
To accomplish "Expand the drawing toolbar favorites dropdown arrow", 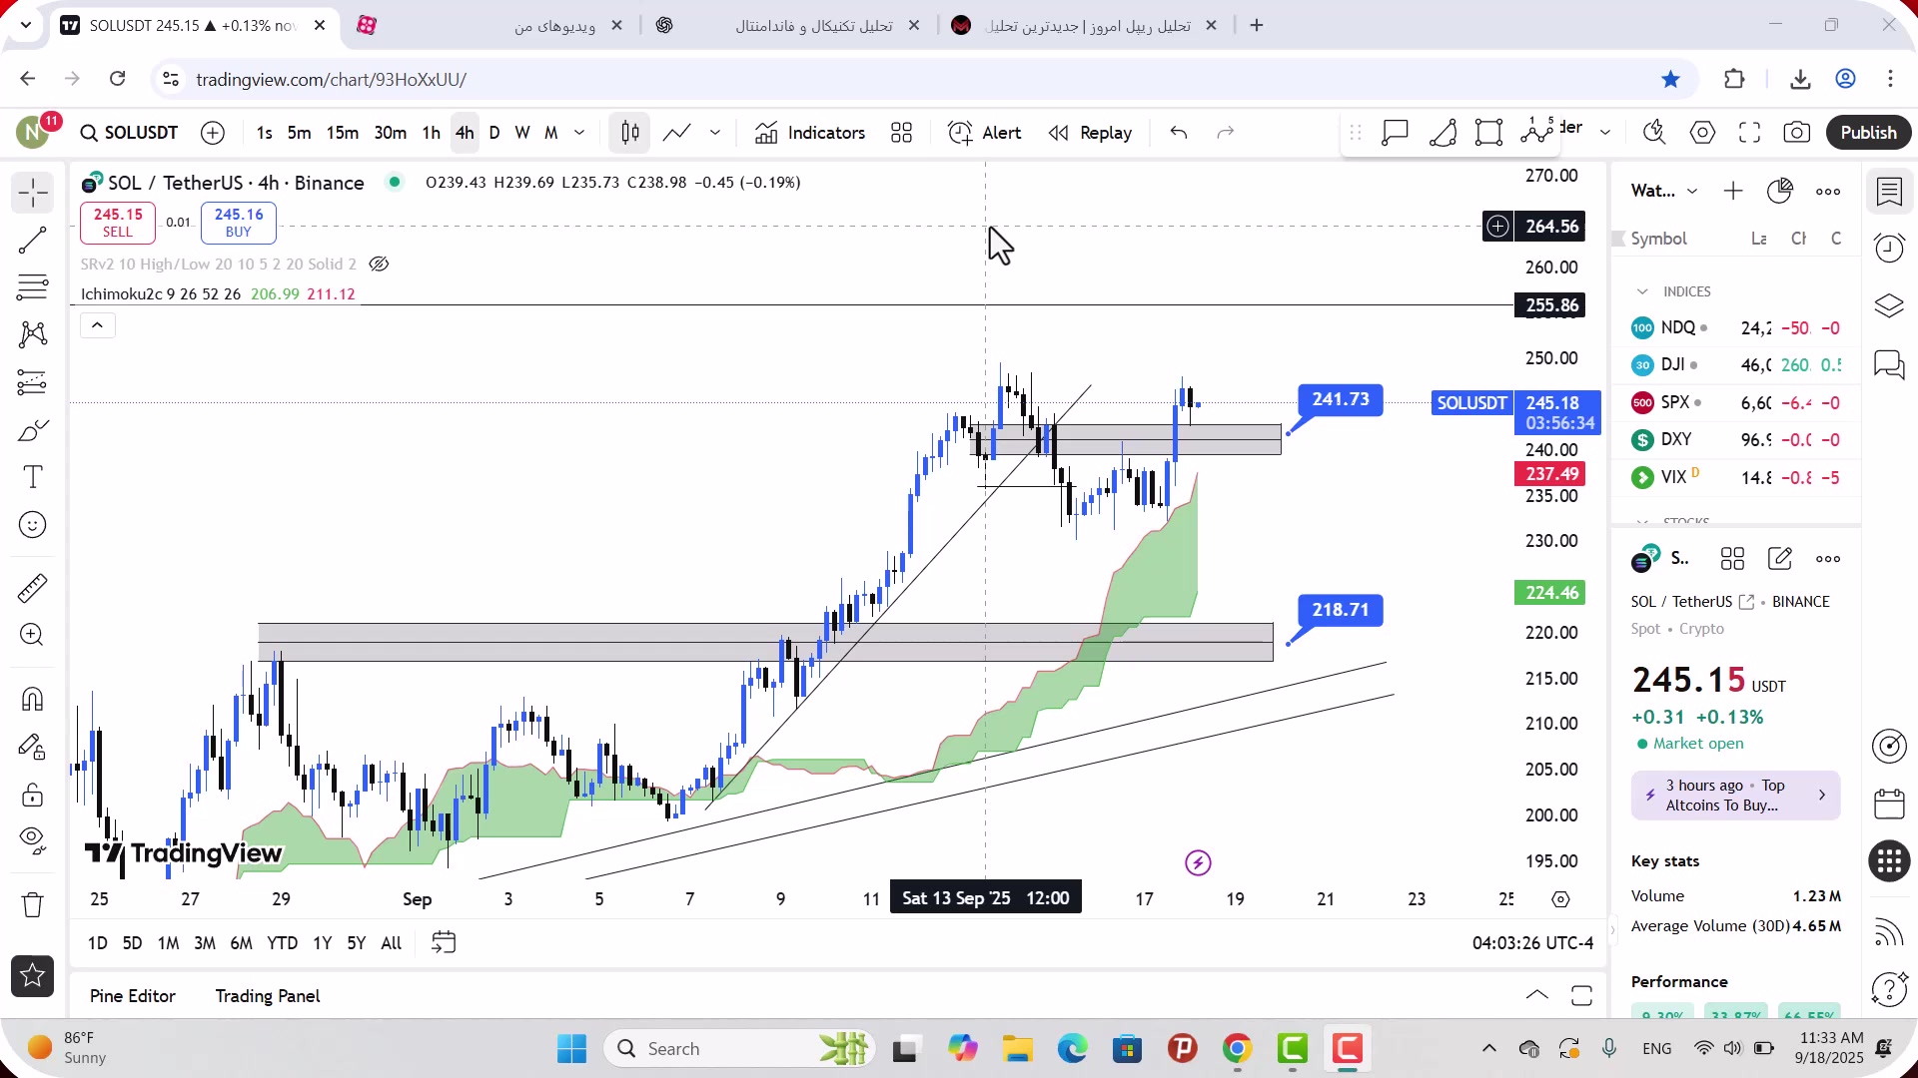I will 1605,133.
